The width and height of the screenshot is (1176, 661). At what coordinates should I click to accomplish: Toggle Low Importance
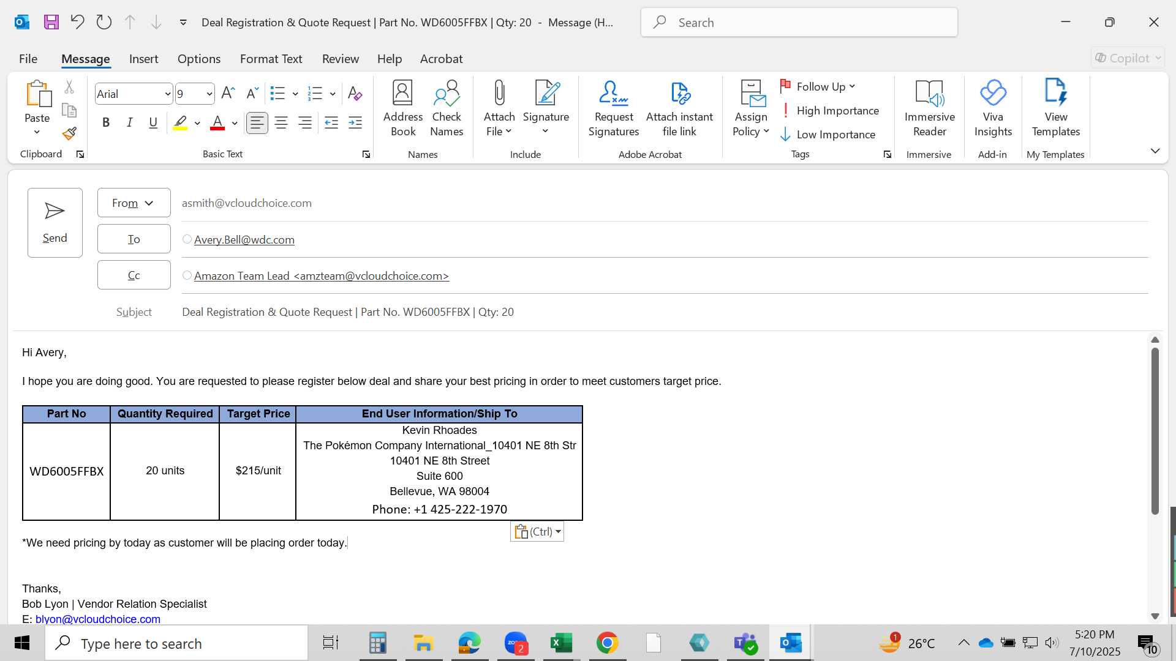coord(828,135)
